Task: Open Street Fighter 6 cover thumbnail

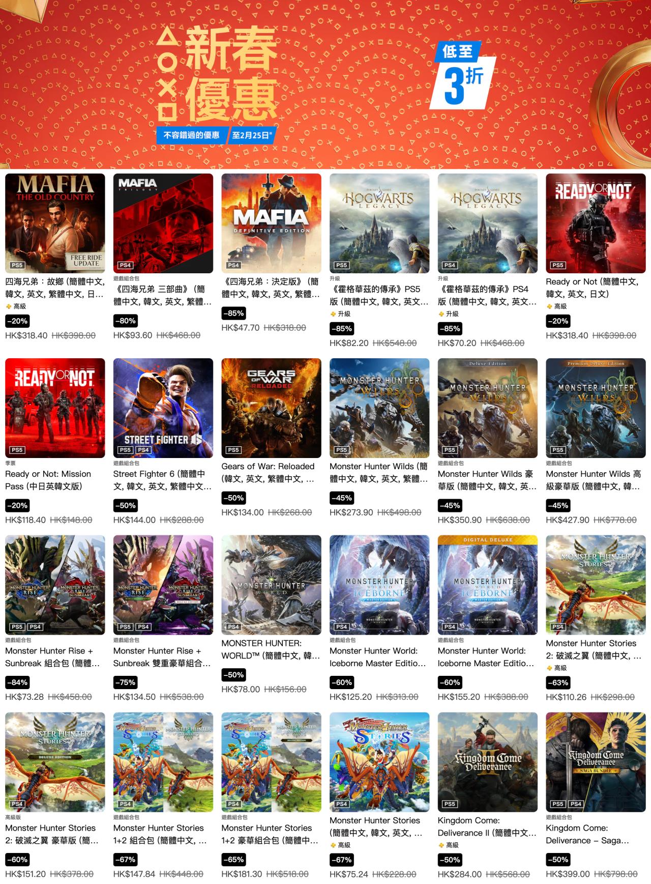Action: [163, 408]
